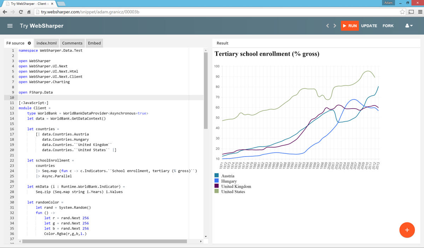
Task: Click the Try WebSharper title link
Action: 42,26
